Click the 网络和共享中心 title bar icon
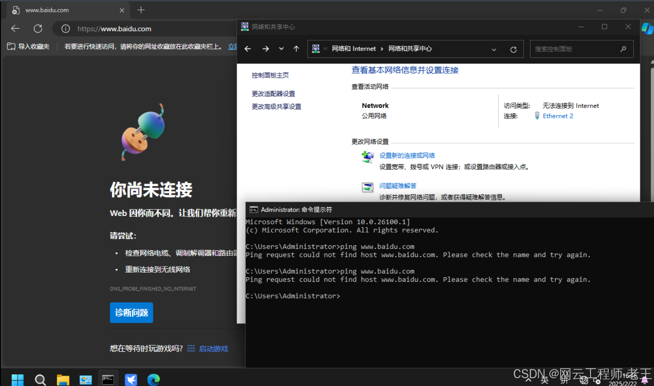Screen dimensions: 654x386 click(x=245, y=27)
